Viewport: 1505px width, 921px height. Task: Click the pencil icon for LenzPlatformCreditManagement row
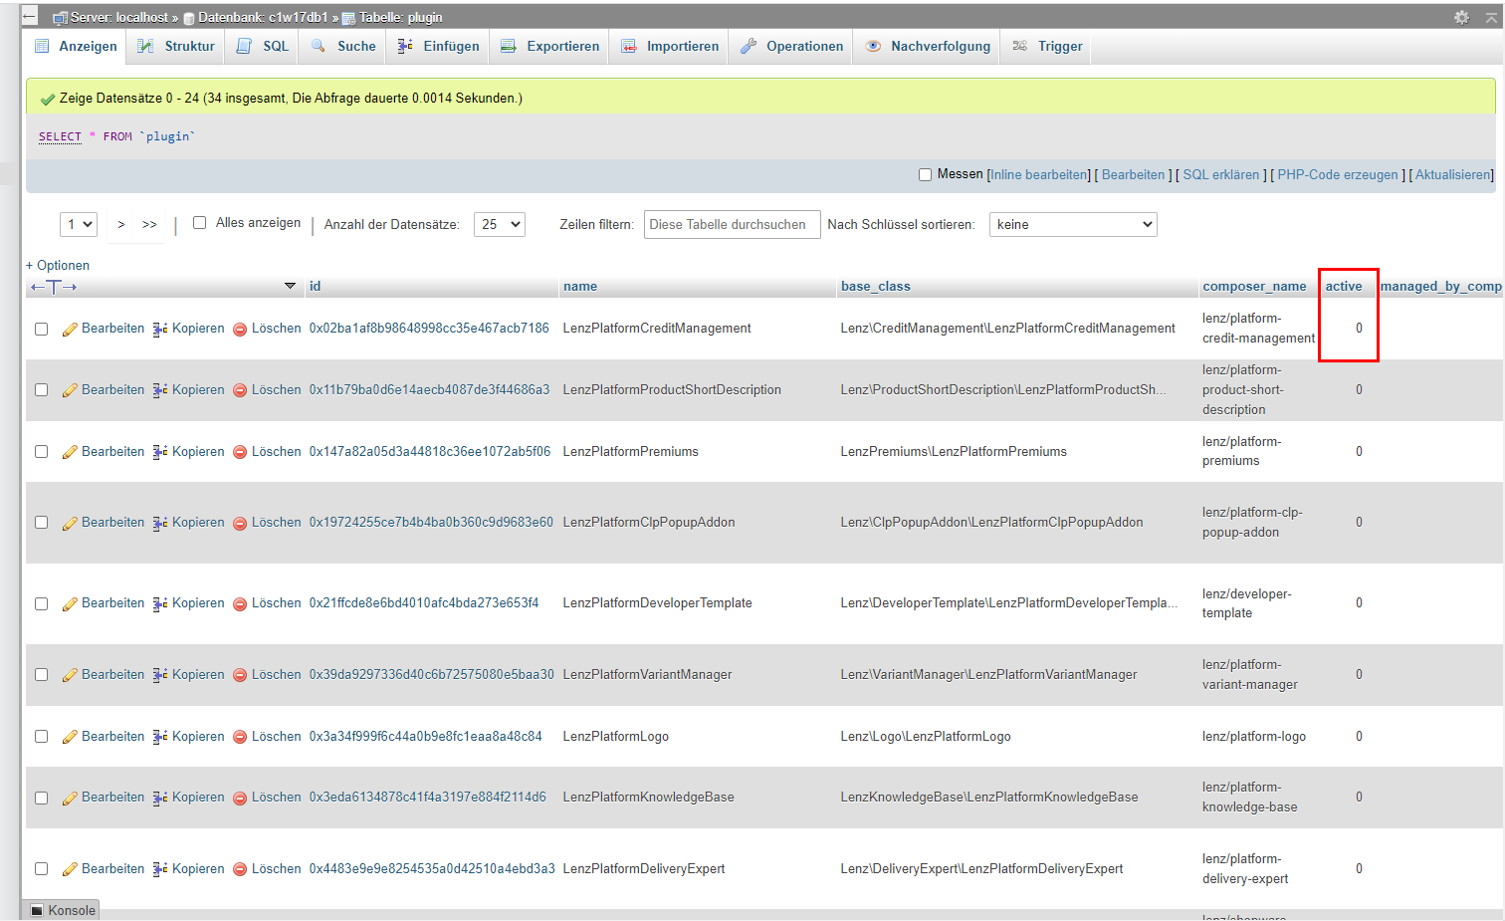pos(70,330)
